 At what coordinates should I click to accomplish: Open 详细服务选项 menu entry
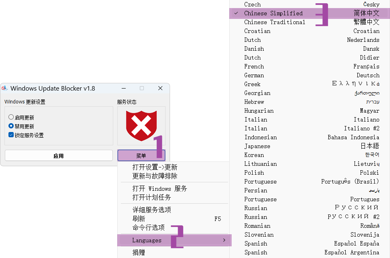click(x=173, y=210)
